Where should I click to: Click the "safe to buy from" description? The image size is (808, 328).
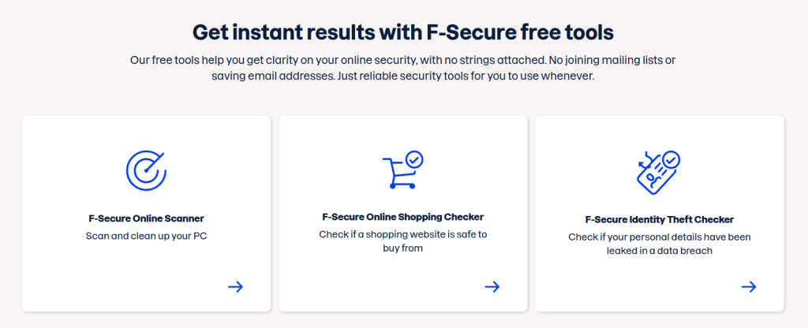coord(402,241)
